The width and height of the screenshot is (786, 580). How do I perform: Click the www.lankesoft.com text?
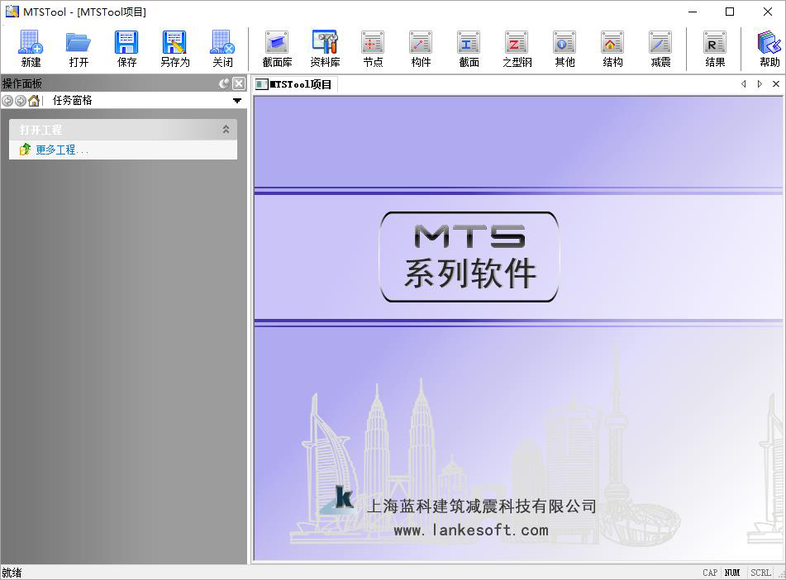pyautogui.click(x=471, y=530)
